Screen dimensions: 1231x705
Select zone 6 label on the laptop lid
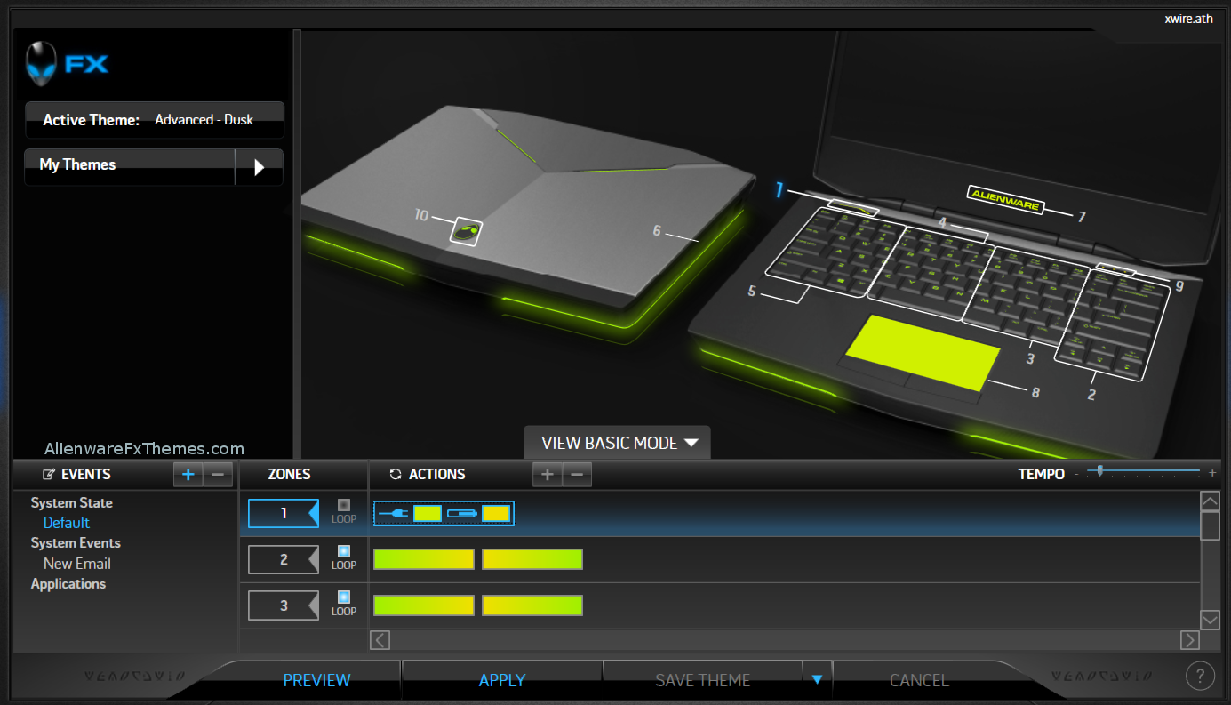pyautogui.click(x=657, y=231)
